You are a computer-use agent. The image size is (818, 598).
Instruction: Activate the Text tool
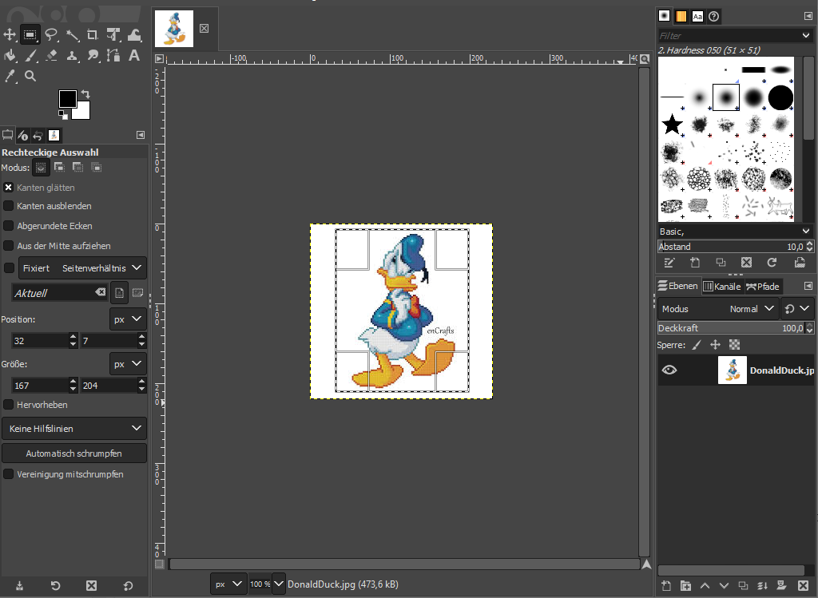pyautogui.click(x=134, y=55)
